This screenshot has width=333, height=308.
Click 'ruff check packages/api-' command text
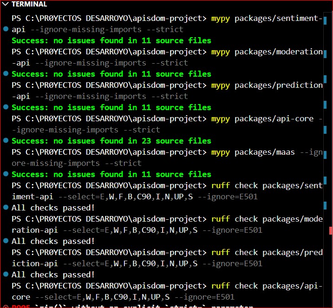tap(267, 286)
